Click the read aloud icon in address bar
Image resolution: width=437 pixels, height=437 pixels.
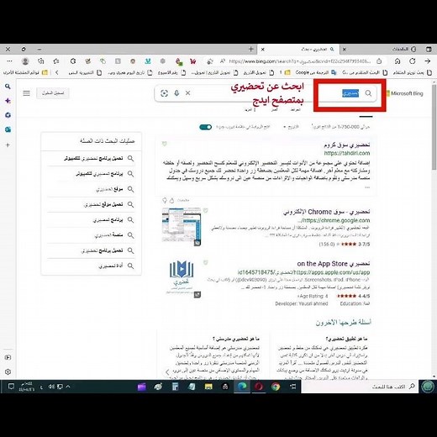223,61
